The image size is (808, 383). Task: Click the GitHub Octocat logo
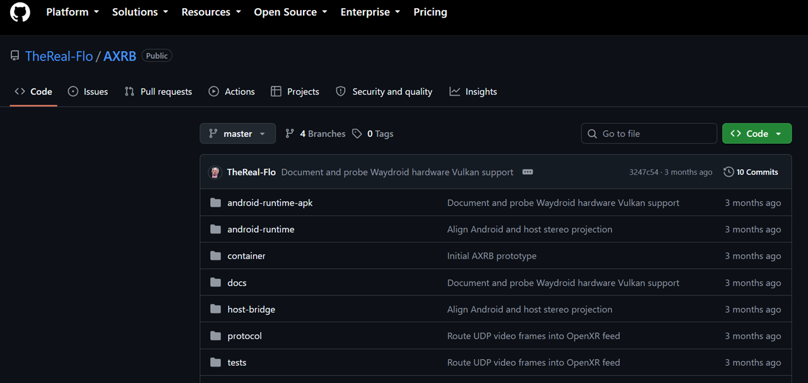point(20,12)
